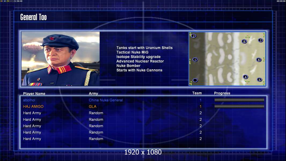Select start position marker 5 on minimap
The width and height of the screenshot is (286, 161).
tap(259, 80)
